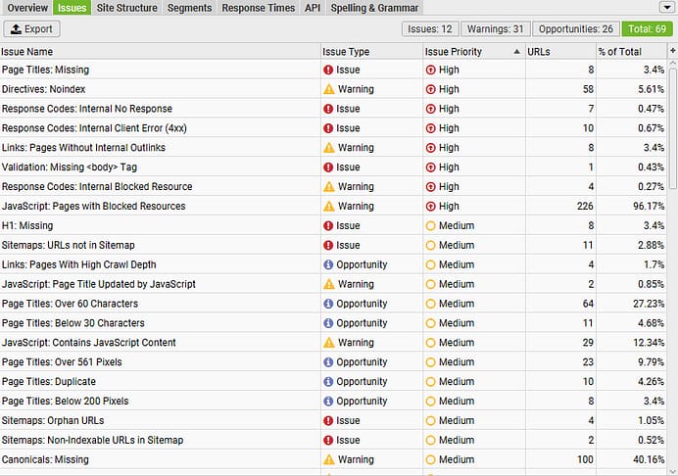Click the 40.16% value cell
Image resolution: width=678 pixels, height=476 pixels.
click(x=632, y=459)
